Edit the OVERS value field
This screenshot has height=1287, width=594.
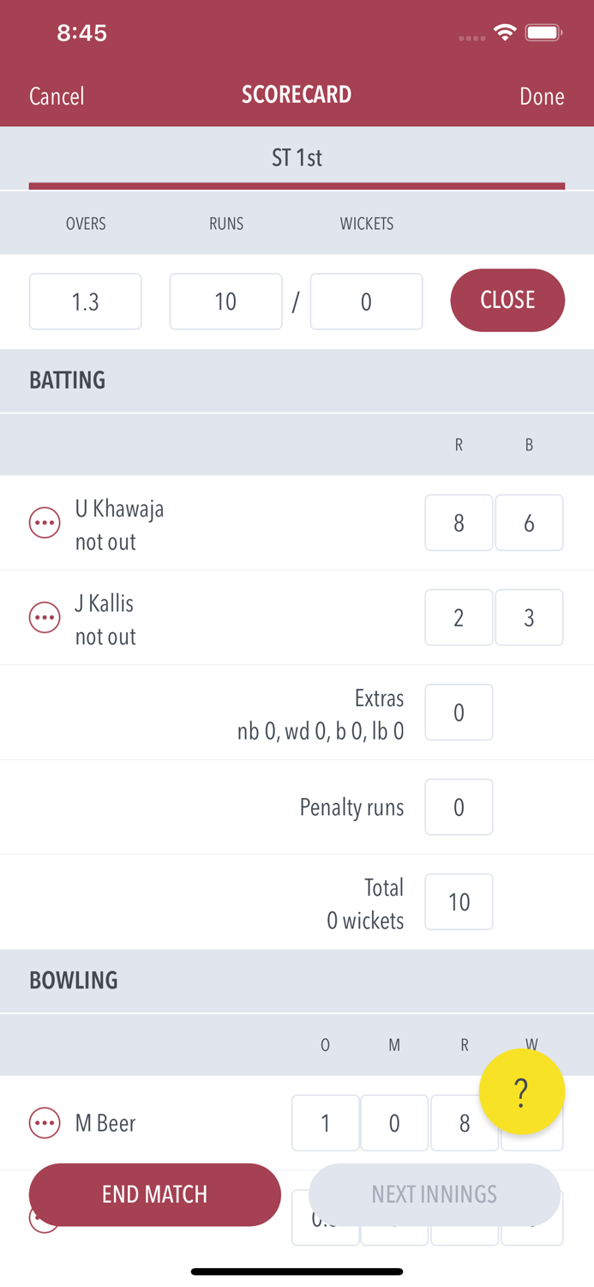click(85, 301)
